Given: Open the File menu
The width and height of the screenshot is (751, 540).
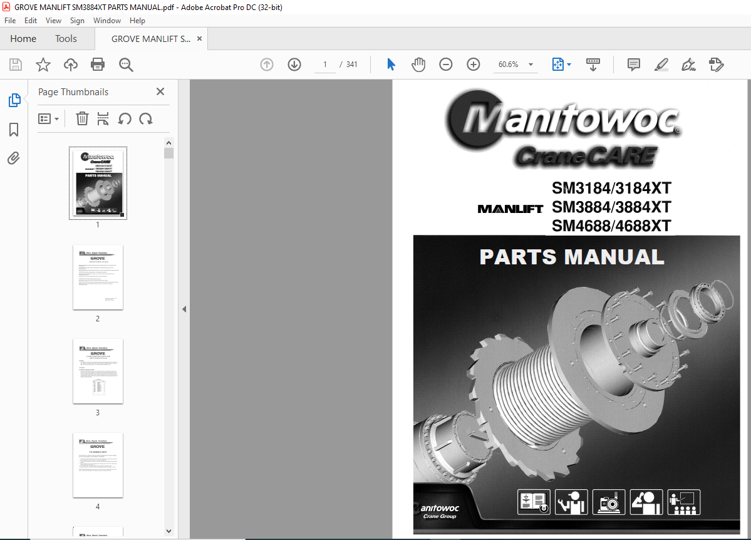Looking at the screenshot, I should tap(10, 21).
